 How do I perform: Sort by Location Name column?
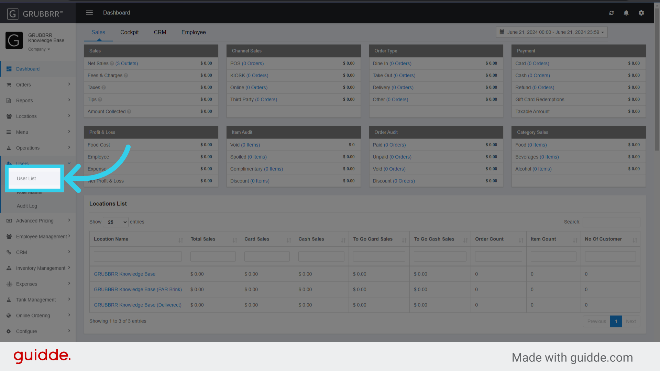pyautogui.click(x=137, y=239)
